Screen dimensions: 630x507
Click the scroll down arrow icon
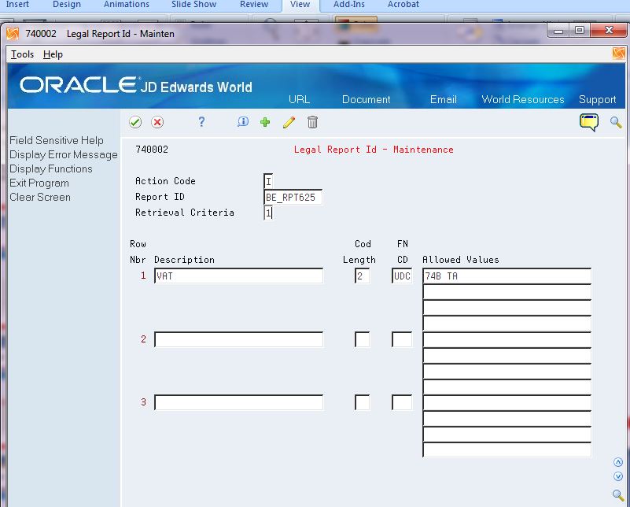(x=618, y=476)
